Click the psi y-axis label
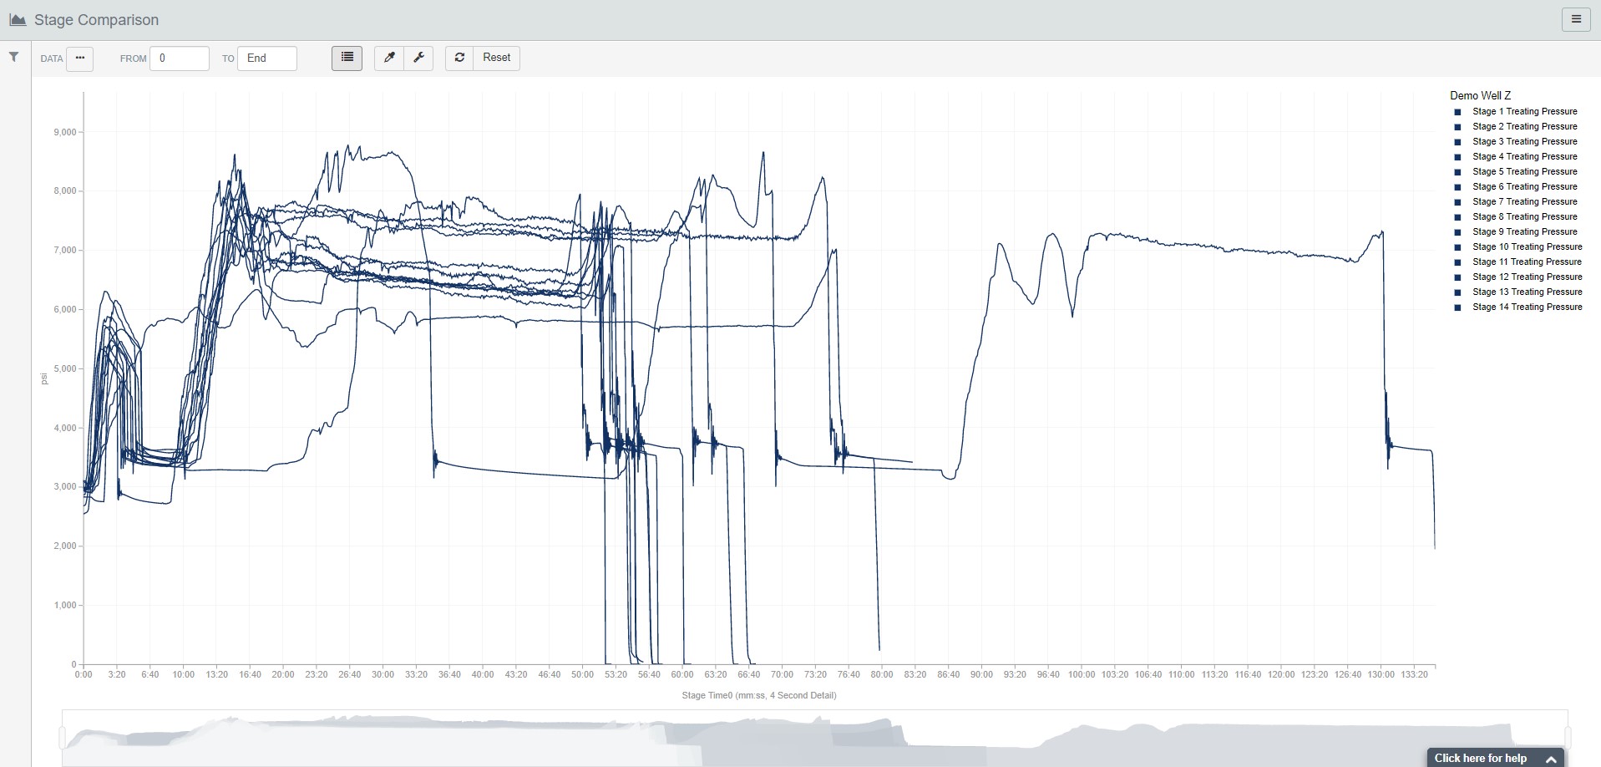This screenshot has width=1601, height=767. [x=44, y=378]
